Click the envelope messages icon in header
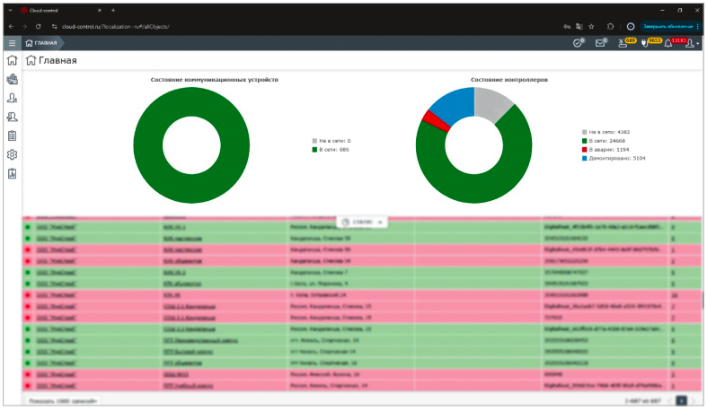707x410 pixels. tap(602, 43)
